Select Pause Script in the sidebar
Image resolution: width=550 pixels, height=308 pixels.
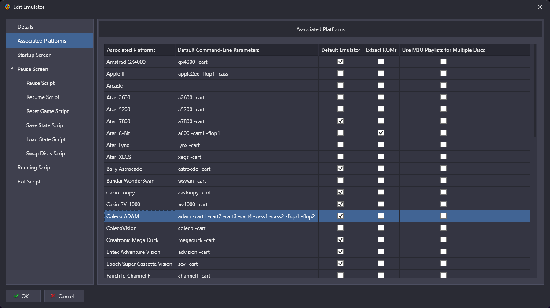click(x=50, y=83)
